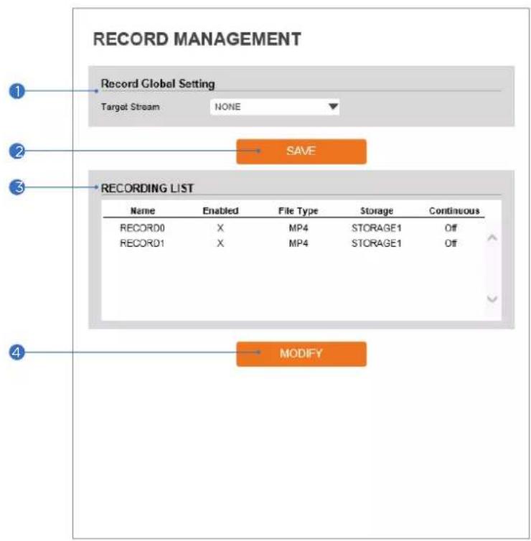Screen dimensions: 531x541
Task: Click the Target Stream label
Action: pyautogui.click(x=131, y=107)
